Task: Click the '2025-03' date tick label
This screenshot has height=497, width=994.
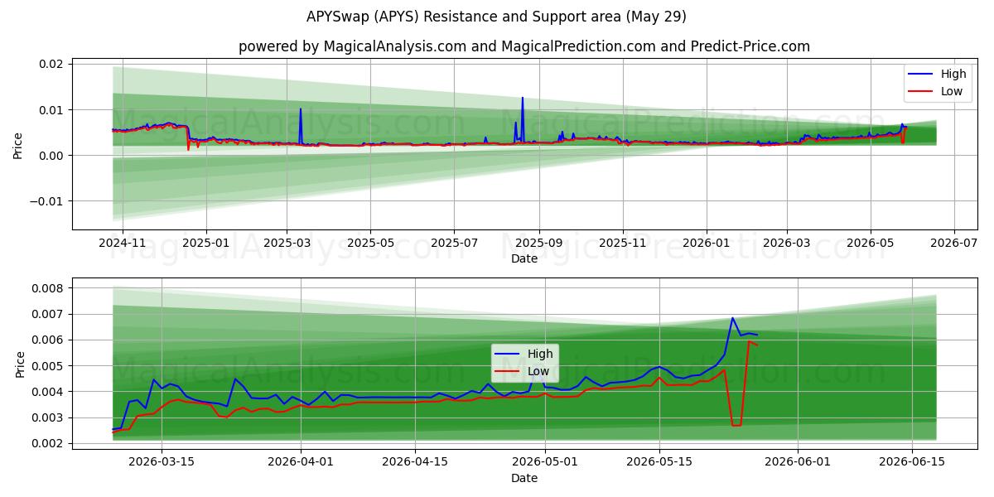Action: [287, 244]
